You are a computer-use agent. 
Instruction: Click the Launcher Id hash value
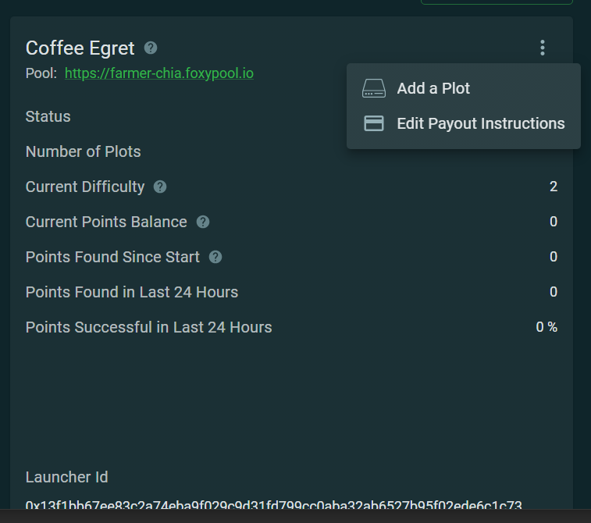click(273, 507)
